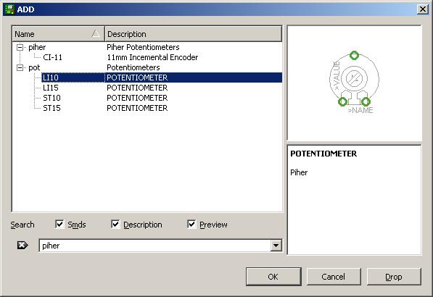Screen dimensions: 433x297
Task: Confirm selection with the OK button
Action: coord(273,277)
